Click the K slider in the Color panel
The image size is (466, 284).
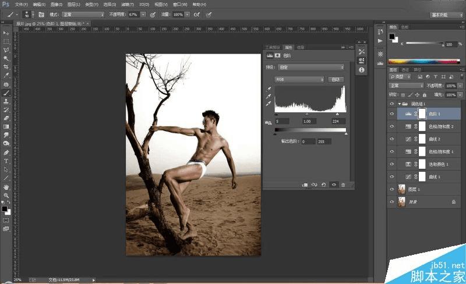tap(425, 44)
